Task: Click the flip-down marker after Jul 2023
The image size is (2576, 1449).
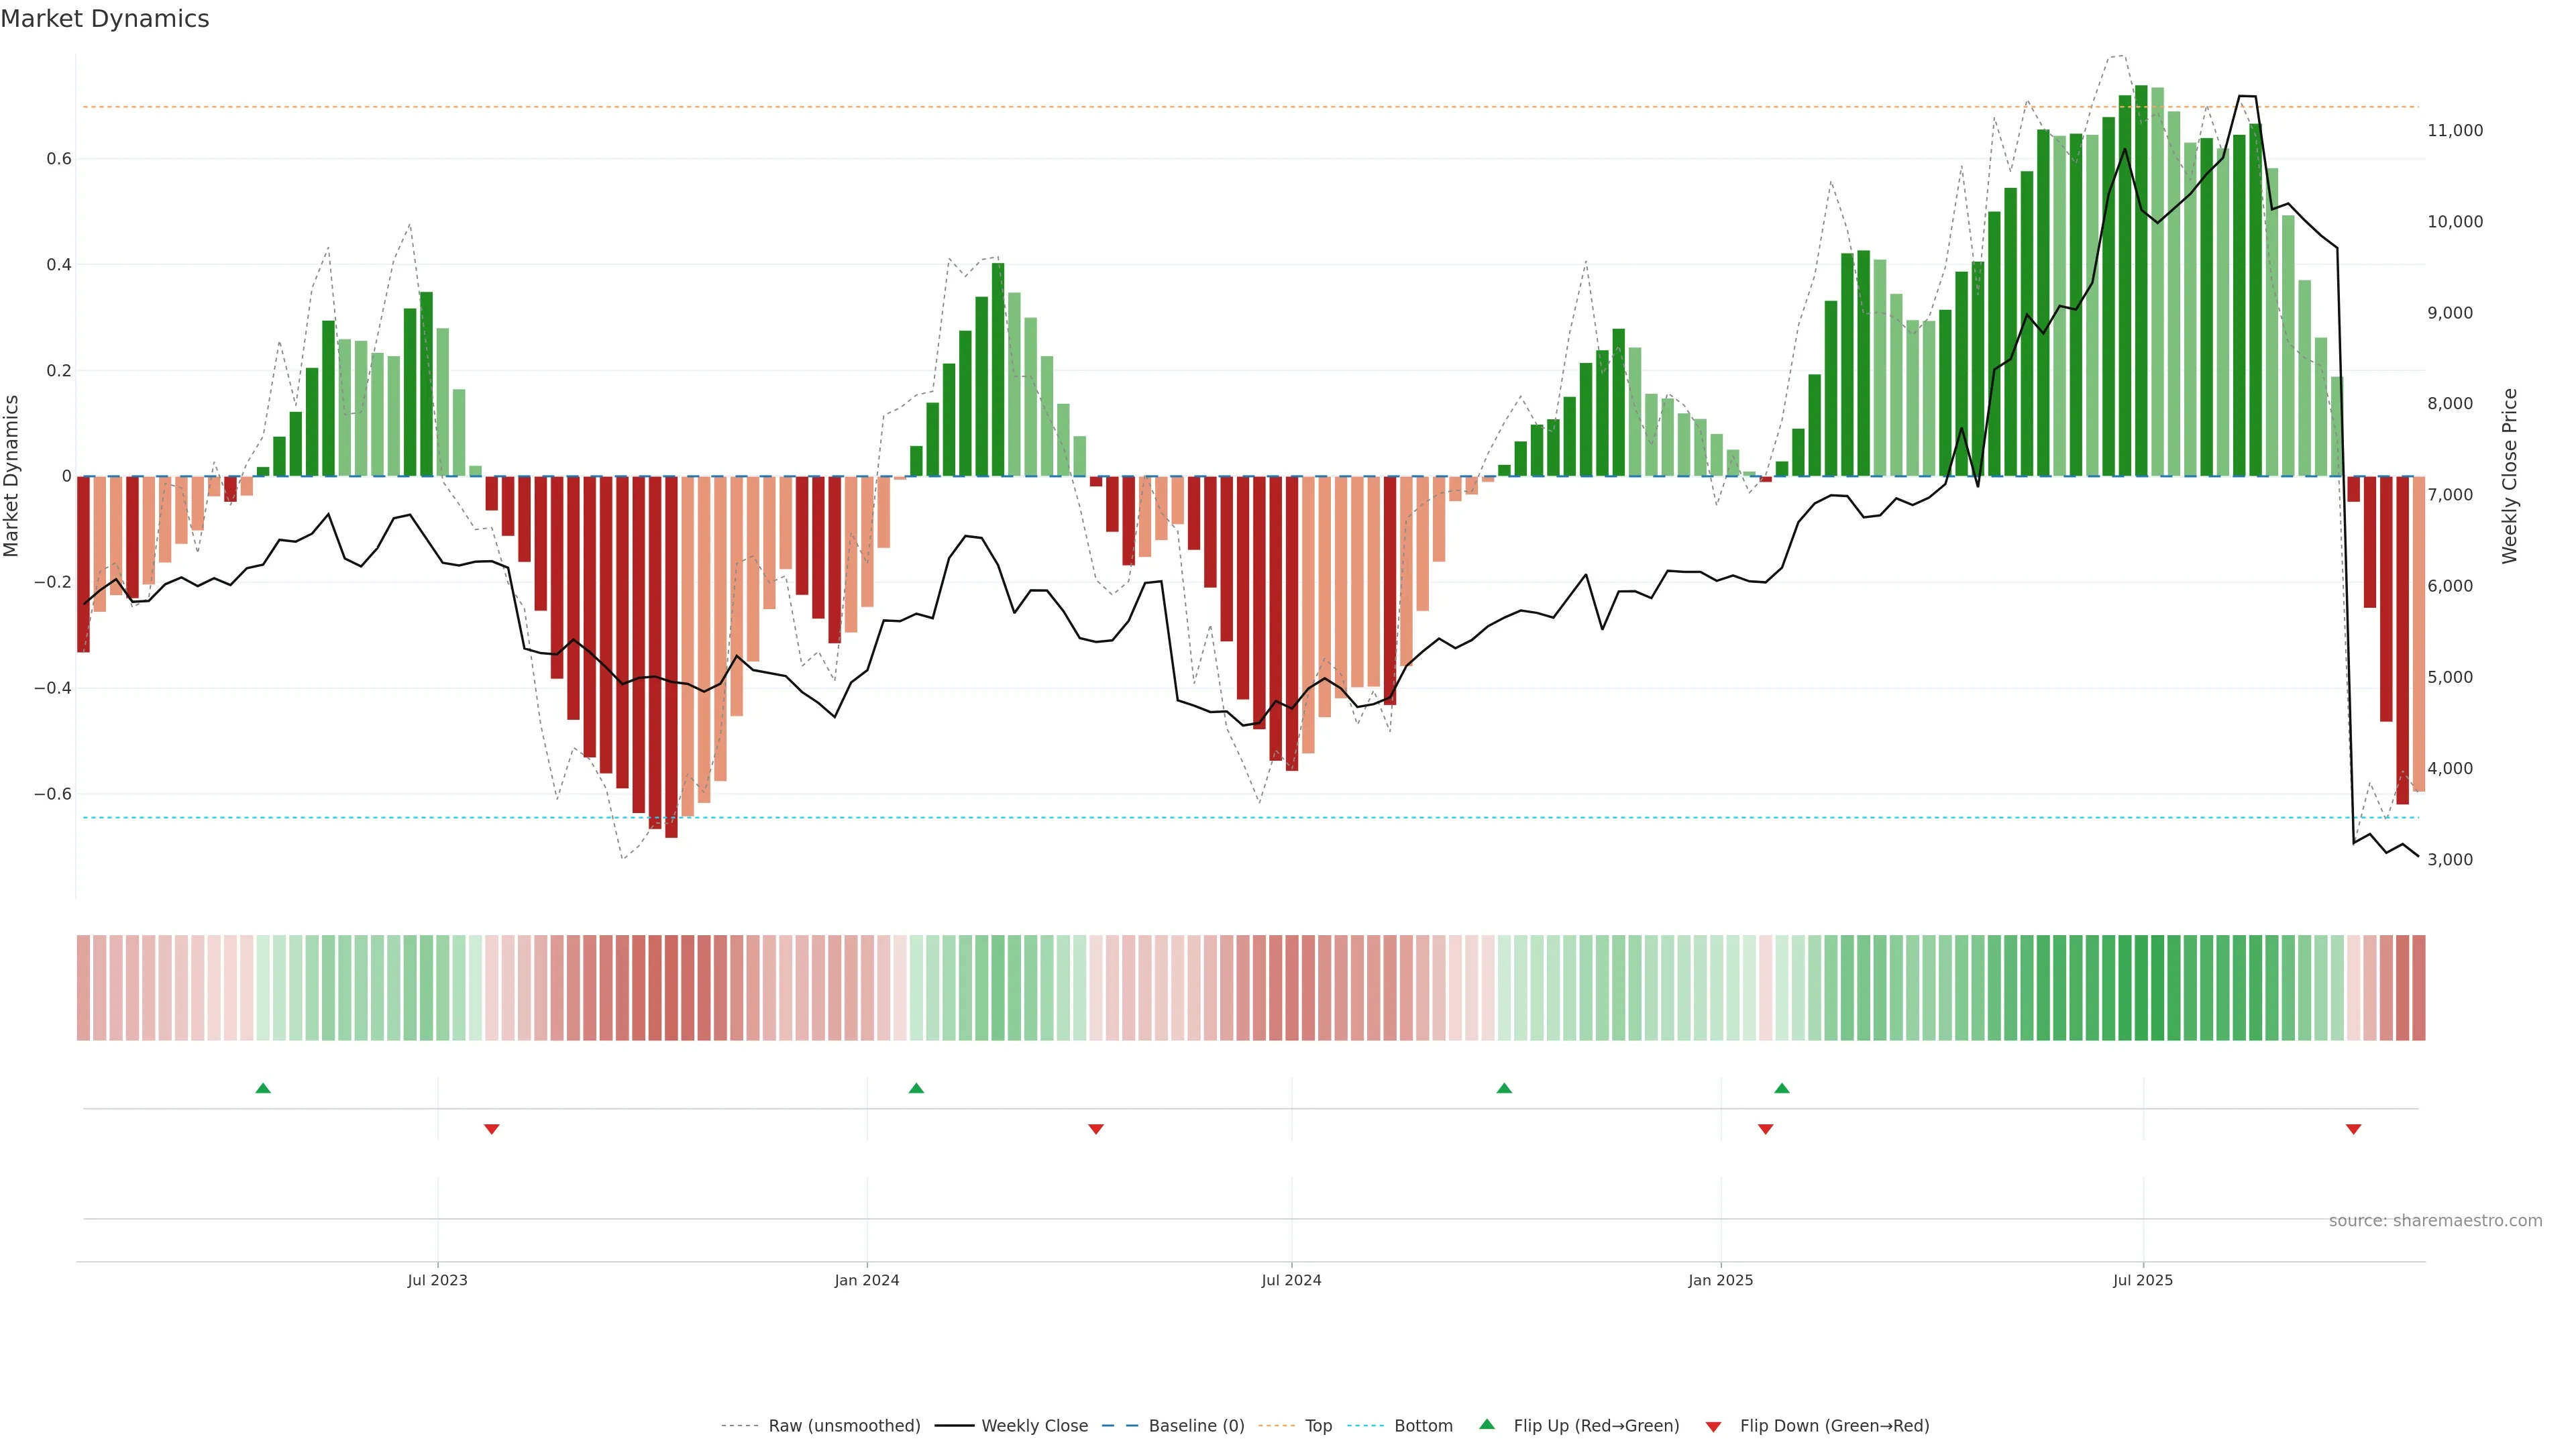Action: point(491,1129)
